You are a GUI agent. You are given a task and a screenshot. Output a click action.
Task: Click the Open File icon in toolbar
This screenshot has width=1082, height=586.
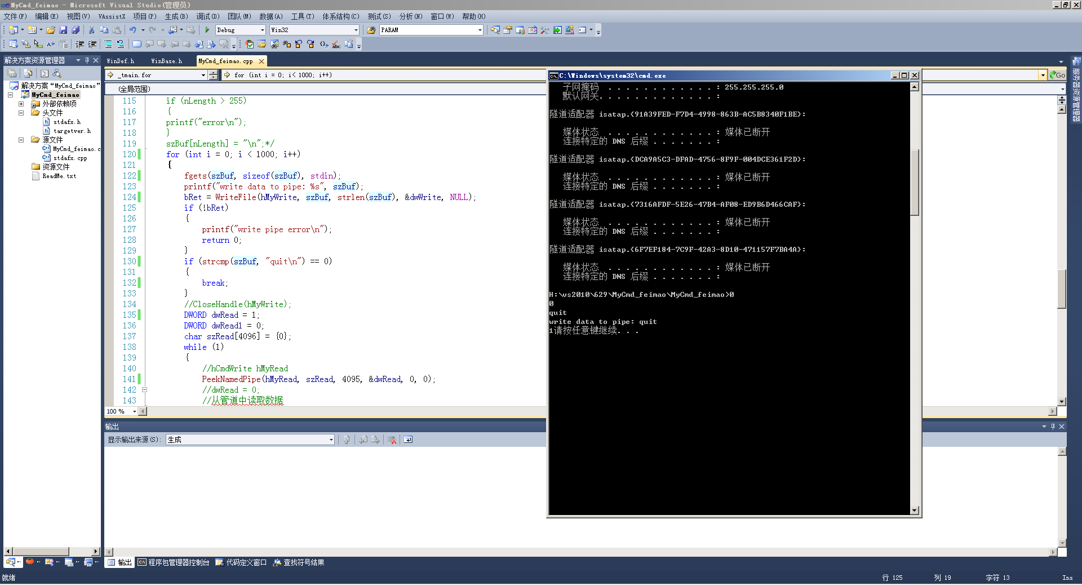click(51, 30)
